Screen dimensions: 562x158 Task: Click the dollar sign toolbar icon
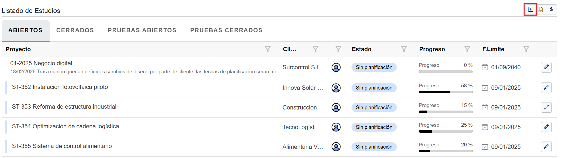click(551, 9)
